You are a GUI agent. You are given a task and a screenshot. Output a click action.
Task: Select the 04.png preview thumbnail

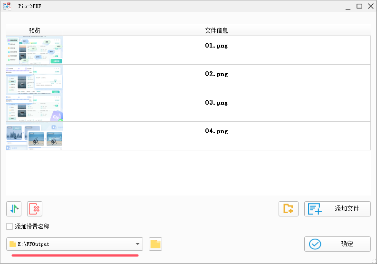(x=34, y=136)
